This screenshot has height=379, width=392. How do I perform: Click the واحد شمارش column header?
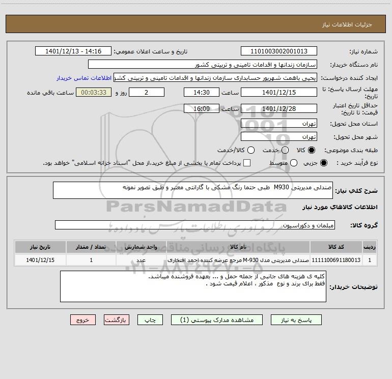141,247
